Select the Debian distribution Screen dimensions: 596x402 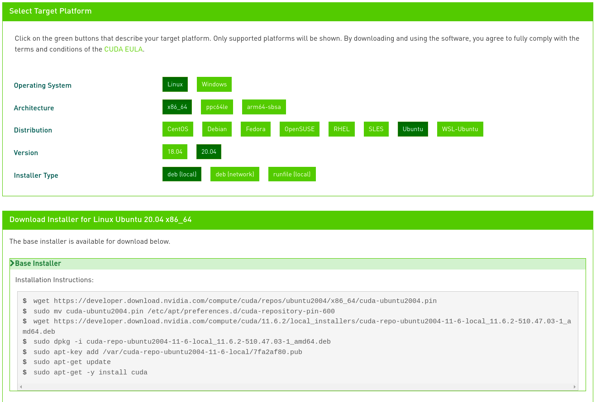[x=217, y=129]
